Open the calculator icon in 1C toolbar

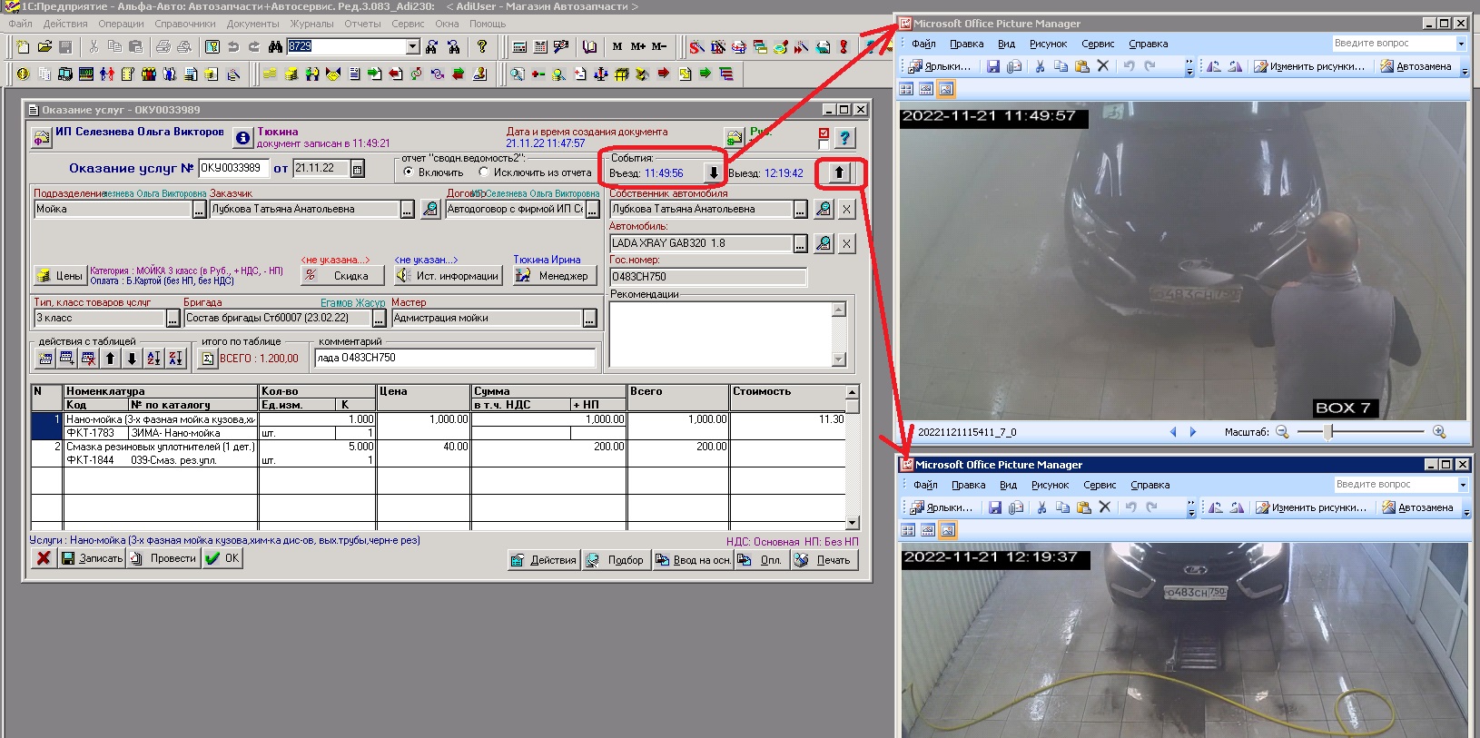point(519,46)
